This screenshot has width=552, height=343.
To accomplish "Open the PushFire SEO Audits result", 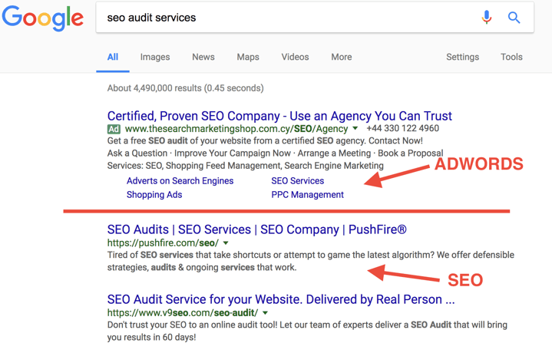I will (256, 229).
